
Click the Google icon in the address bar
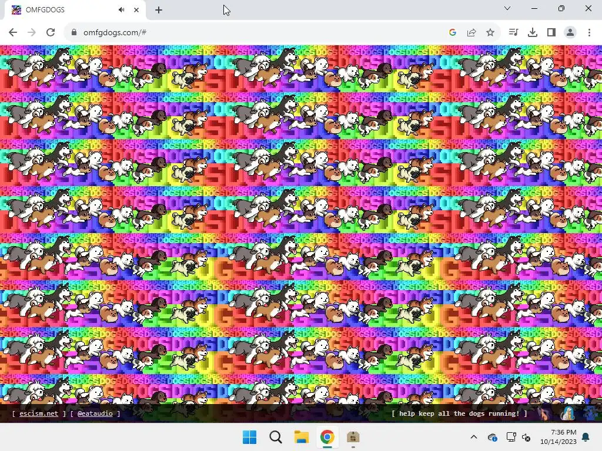pos(453,33)
